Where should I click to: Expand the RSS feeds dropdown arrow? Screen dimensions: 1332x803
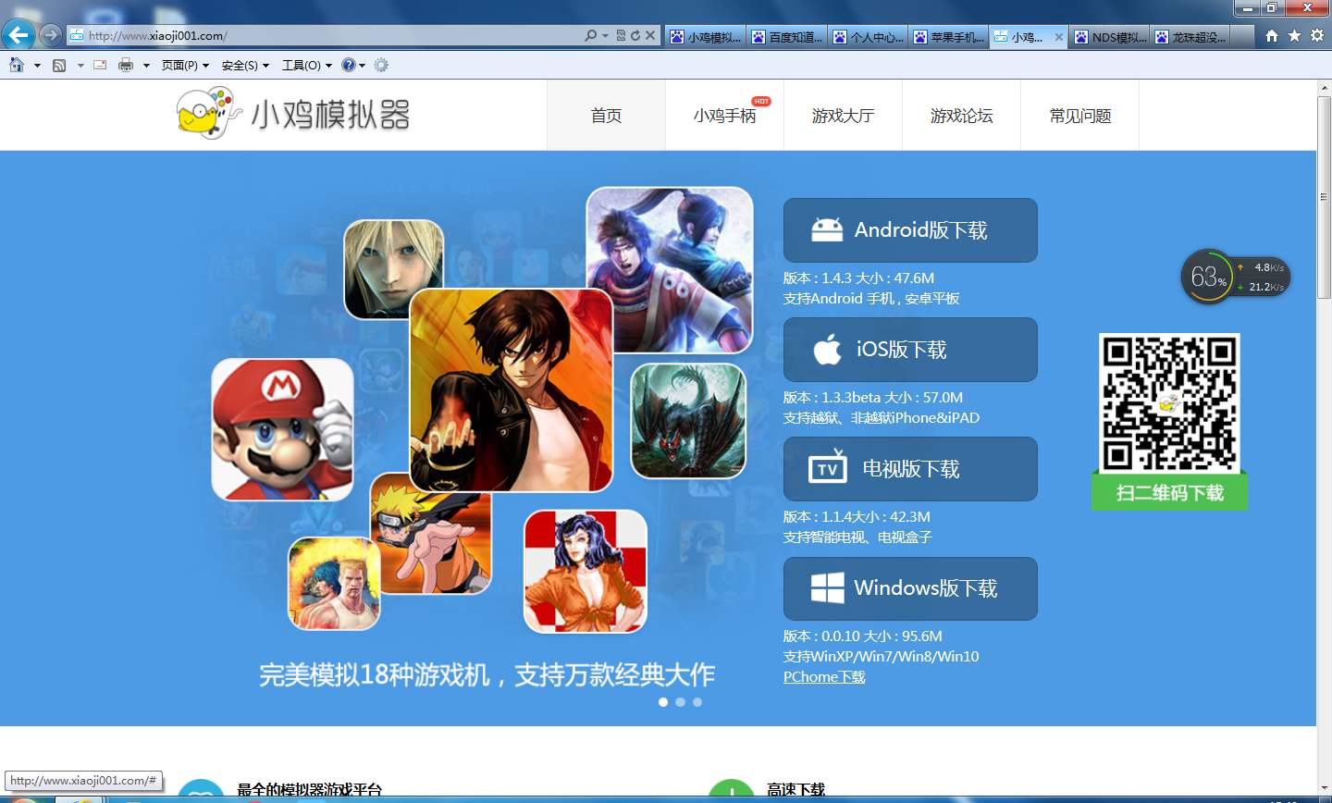point(80,66)
